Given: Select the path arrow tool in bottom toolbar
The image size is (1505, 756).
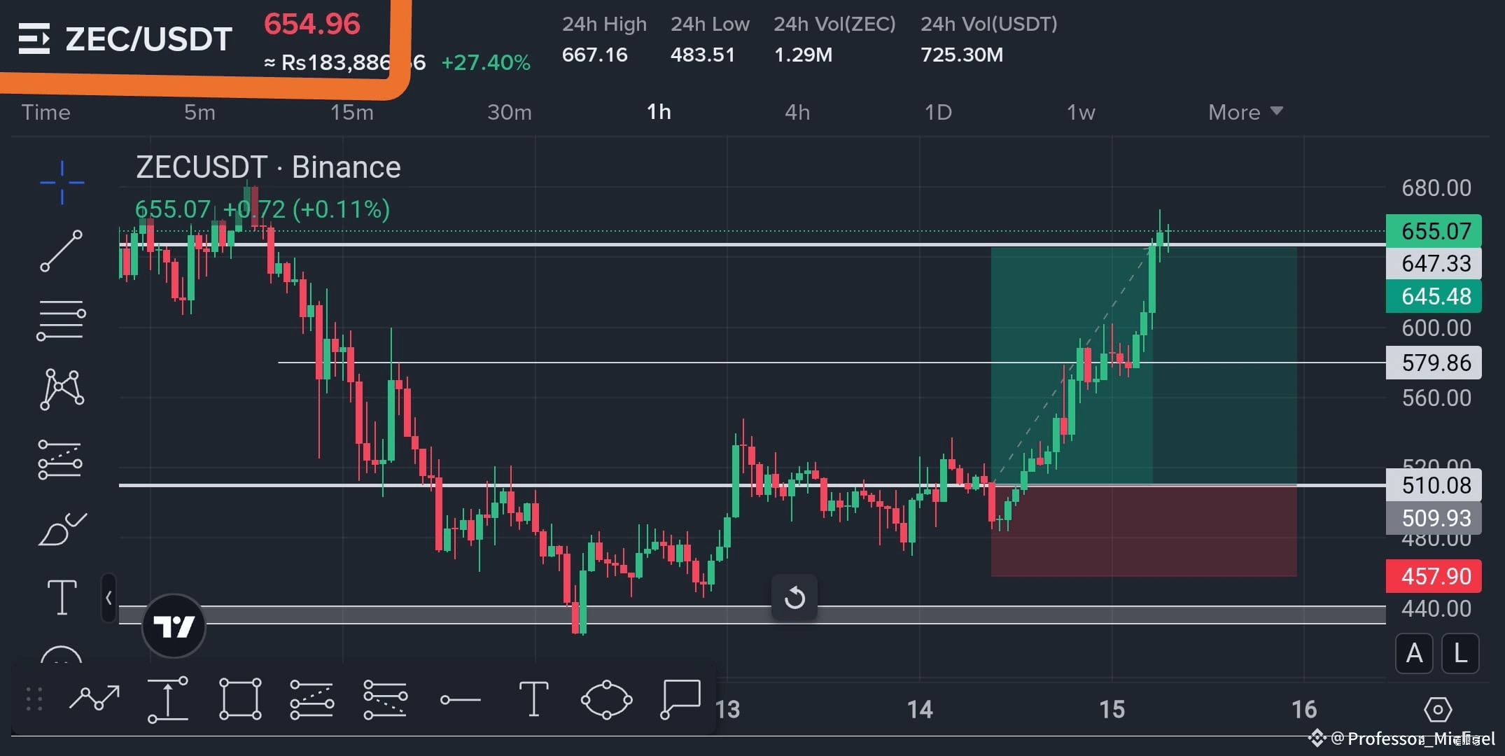Looking at the screenshot, I should point(94,698).
